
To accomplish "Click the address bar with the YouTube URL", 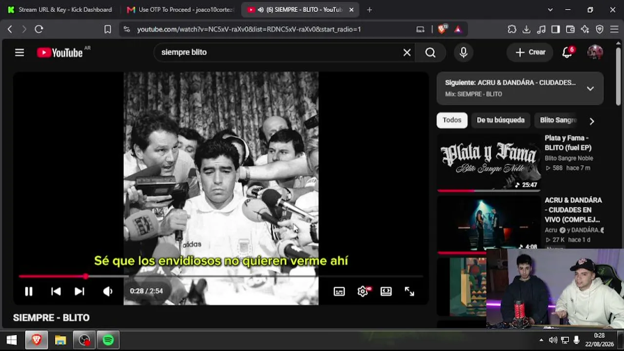I will 249,29.
